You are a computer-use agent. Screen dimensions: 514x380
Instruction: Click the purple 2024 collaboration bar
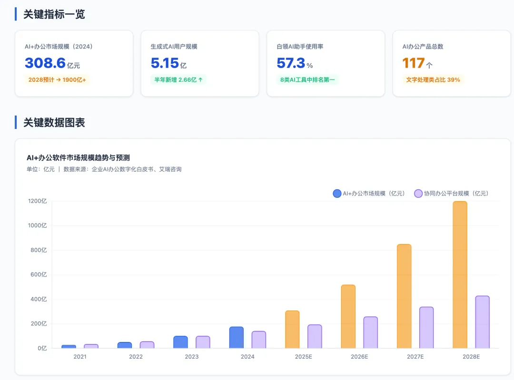(259, 340)
